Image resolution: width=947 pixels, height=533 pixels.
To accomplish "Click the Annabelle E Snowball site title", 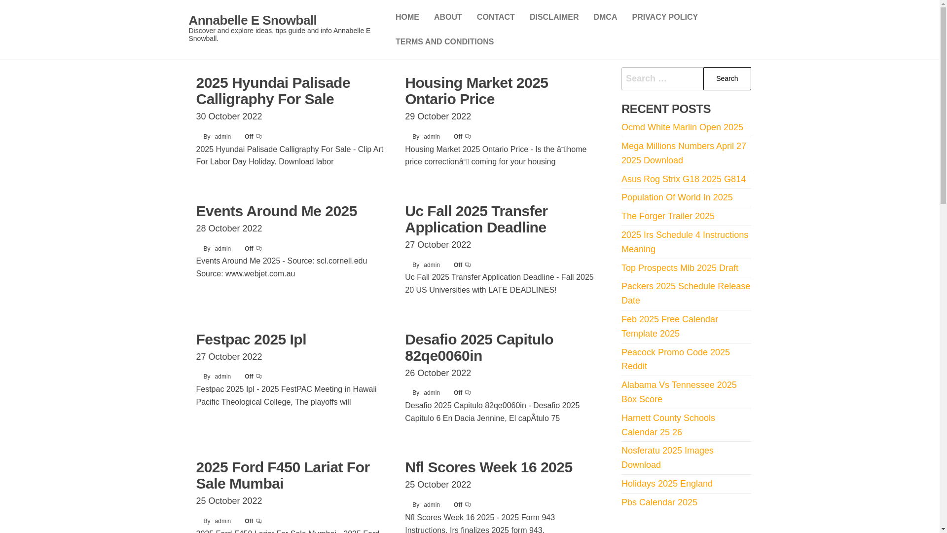I will [253, 20].
